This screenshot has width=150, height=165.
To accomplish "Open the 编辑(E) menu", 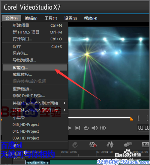I will pos(31,18).
